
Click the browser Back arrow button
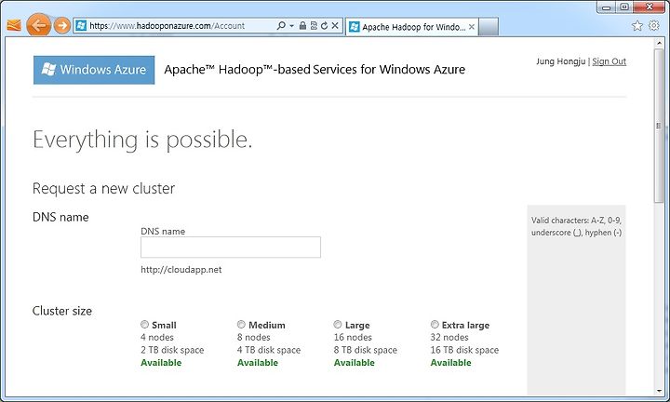click(x=38, y=25)
